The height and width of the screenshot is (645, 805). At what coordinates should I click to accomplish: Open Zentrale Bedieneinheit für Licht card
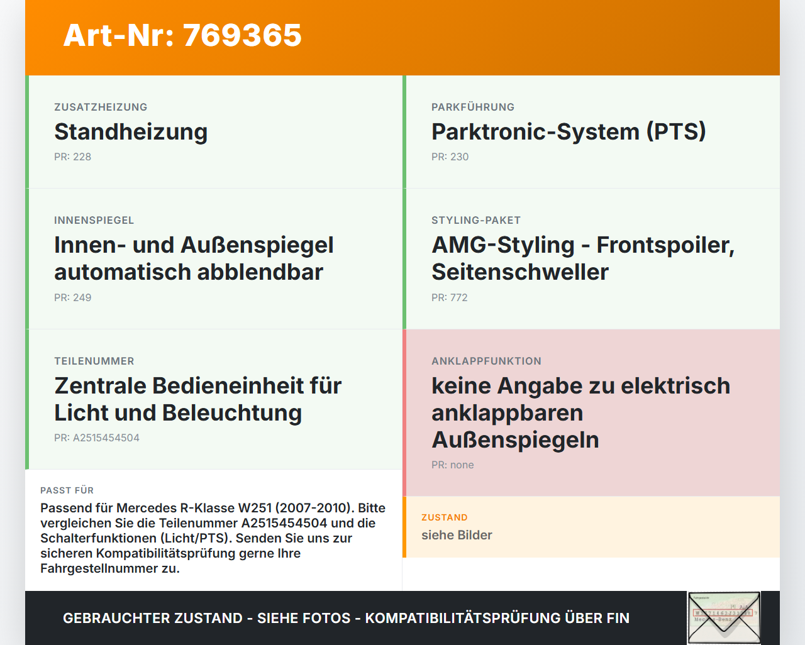[x=214, y=399]
